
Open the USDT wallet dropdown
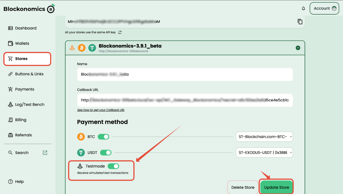point(264,153)
